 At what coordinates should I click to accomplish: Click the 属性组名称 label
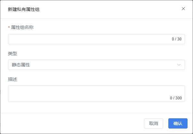[22, 28]
